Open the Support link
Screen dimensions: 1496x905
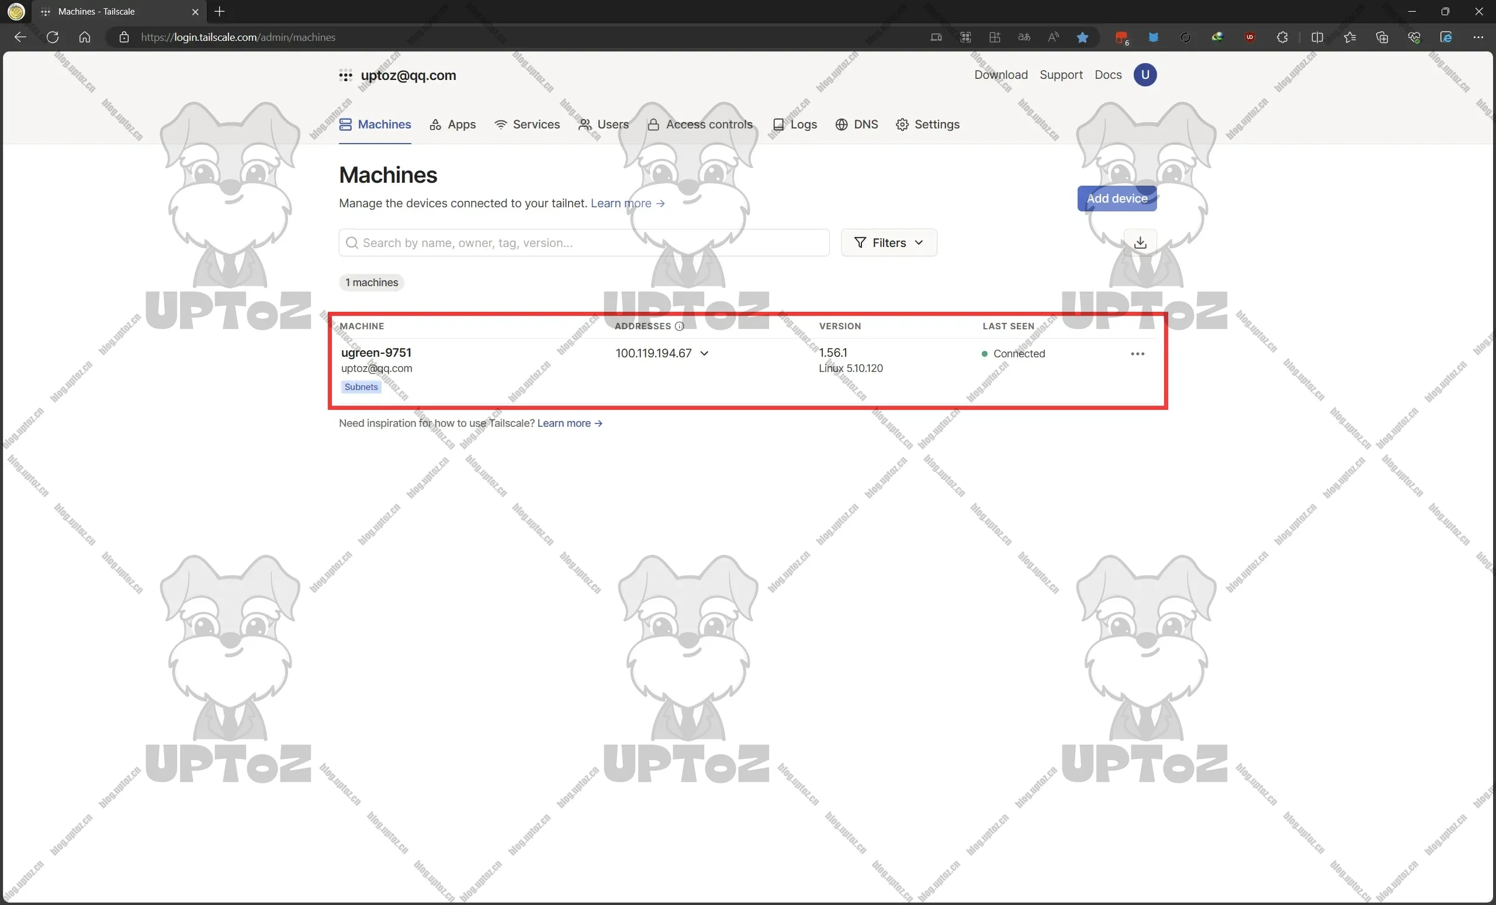point(1061,75)
